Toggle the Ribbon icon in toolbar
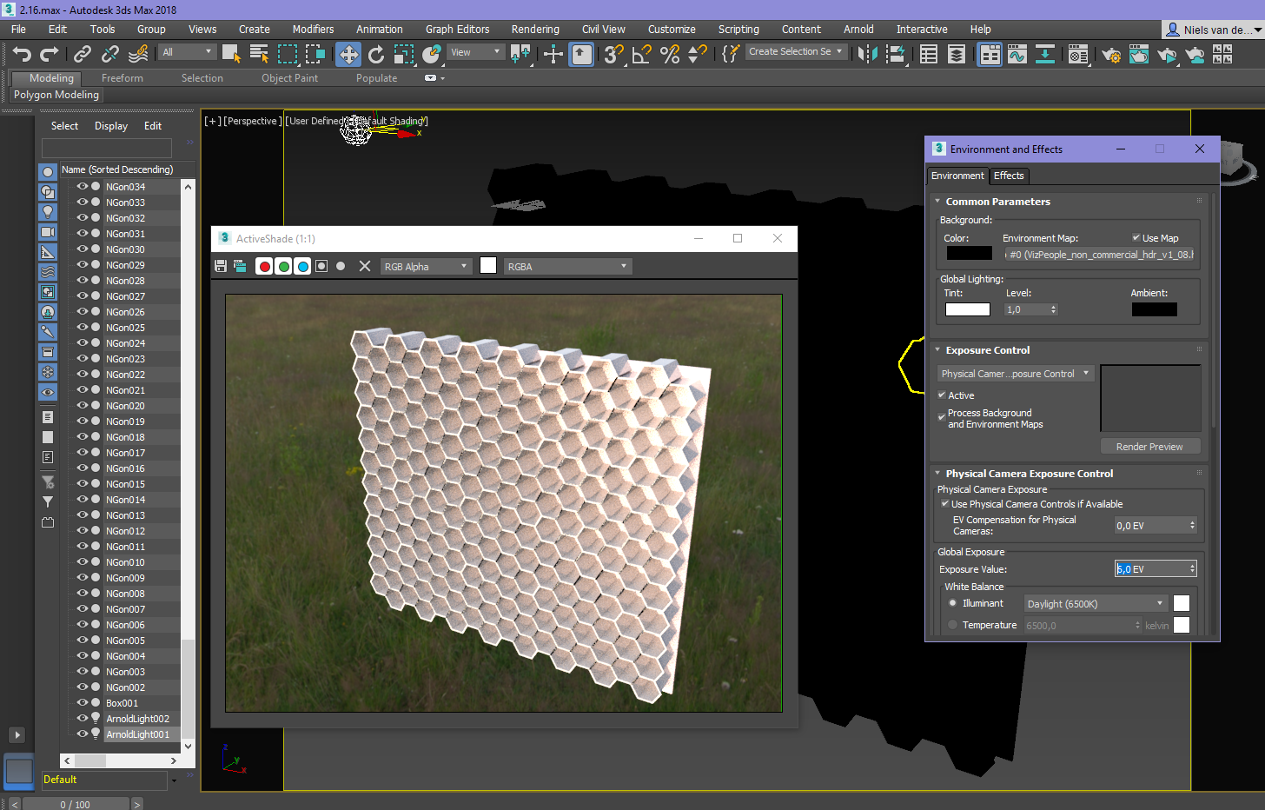Screen dimensions: 1265x810 pos(990,55)
